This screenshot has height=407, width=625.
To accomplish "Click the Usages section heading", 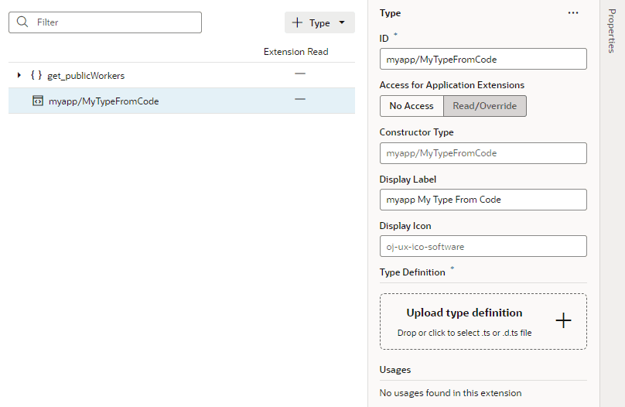I will point(395,370).
